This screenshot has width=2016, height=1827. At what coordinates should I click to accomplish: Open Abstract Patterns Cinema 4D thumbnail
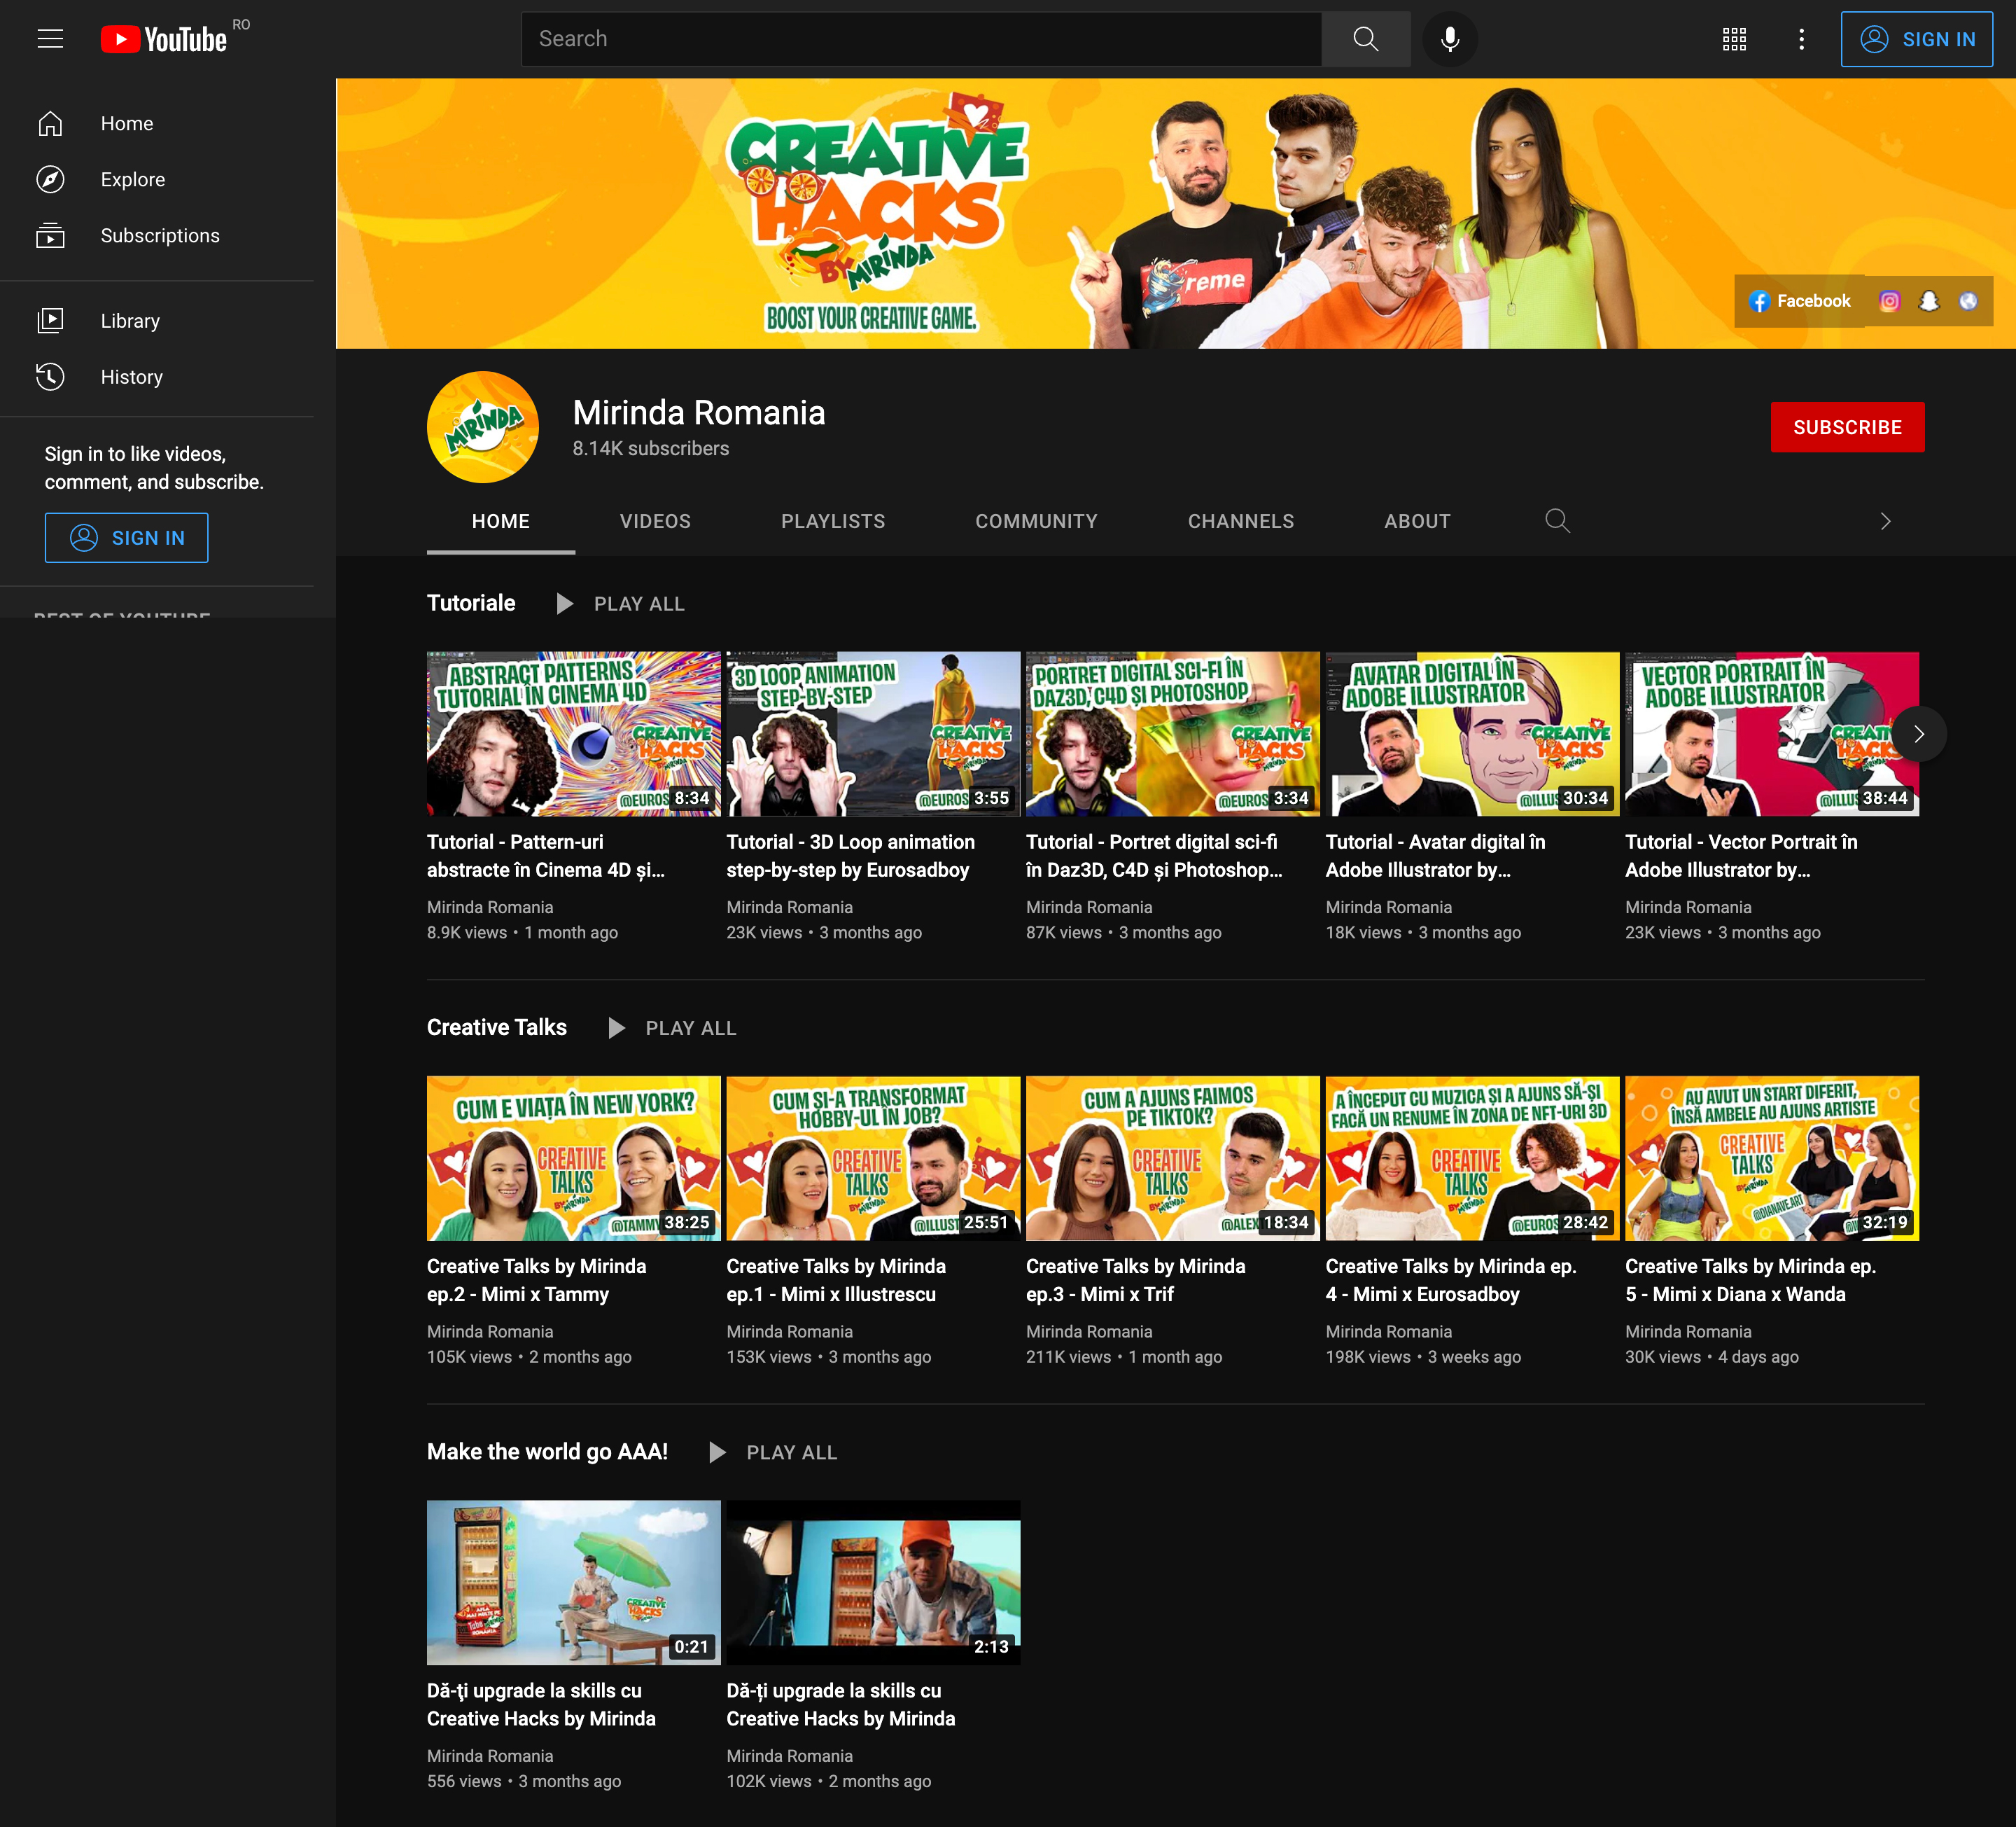coord(573,733)
